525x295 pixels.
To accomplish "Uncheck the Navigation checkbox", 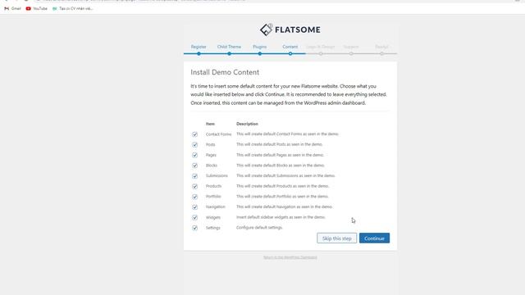I will [x=195, y=207].
